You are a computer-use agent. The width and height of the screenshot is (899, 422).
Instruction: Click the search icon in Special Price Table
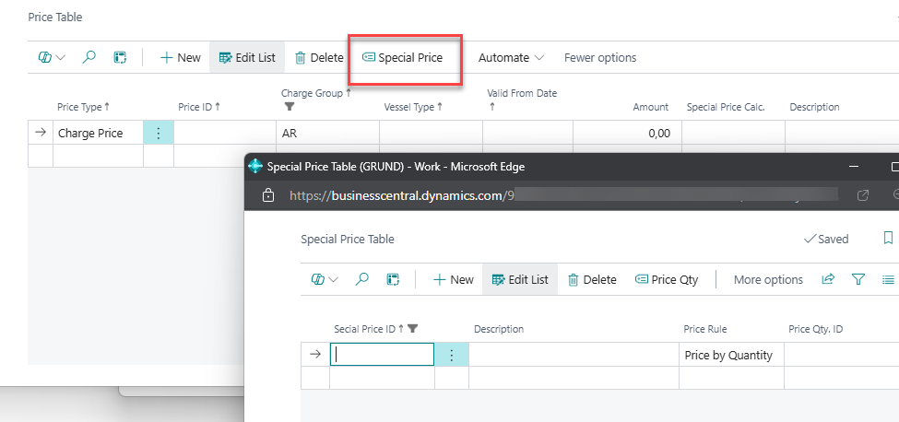tap(362, 279)
